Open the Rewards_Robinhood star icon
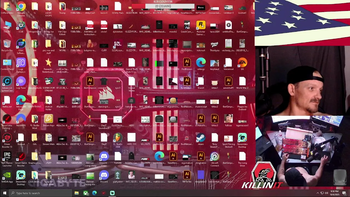The height and width of the screenshot is (197, 350). [48, 66]
